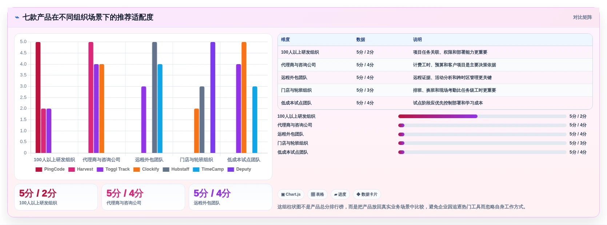Click the Hubstaff bar in 远程外包团队 group
Screen dimensions: 607x225
(155, 97)
